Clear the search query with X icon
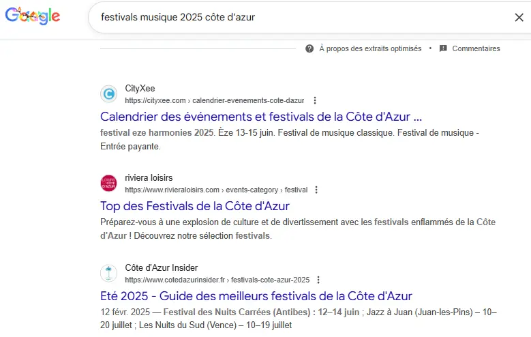Viewport: 531px width, 337px height. tap(519, 17)
